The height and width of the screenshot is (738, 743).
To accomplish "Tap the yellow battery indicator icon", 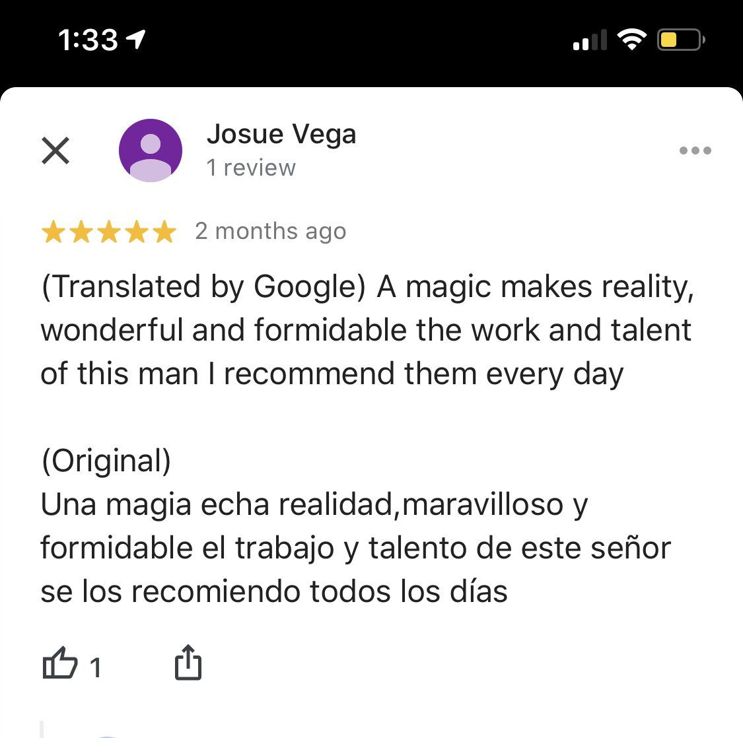I will pyautogui.click(x=680, y=41).
